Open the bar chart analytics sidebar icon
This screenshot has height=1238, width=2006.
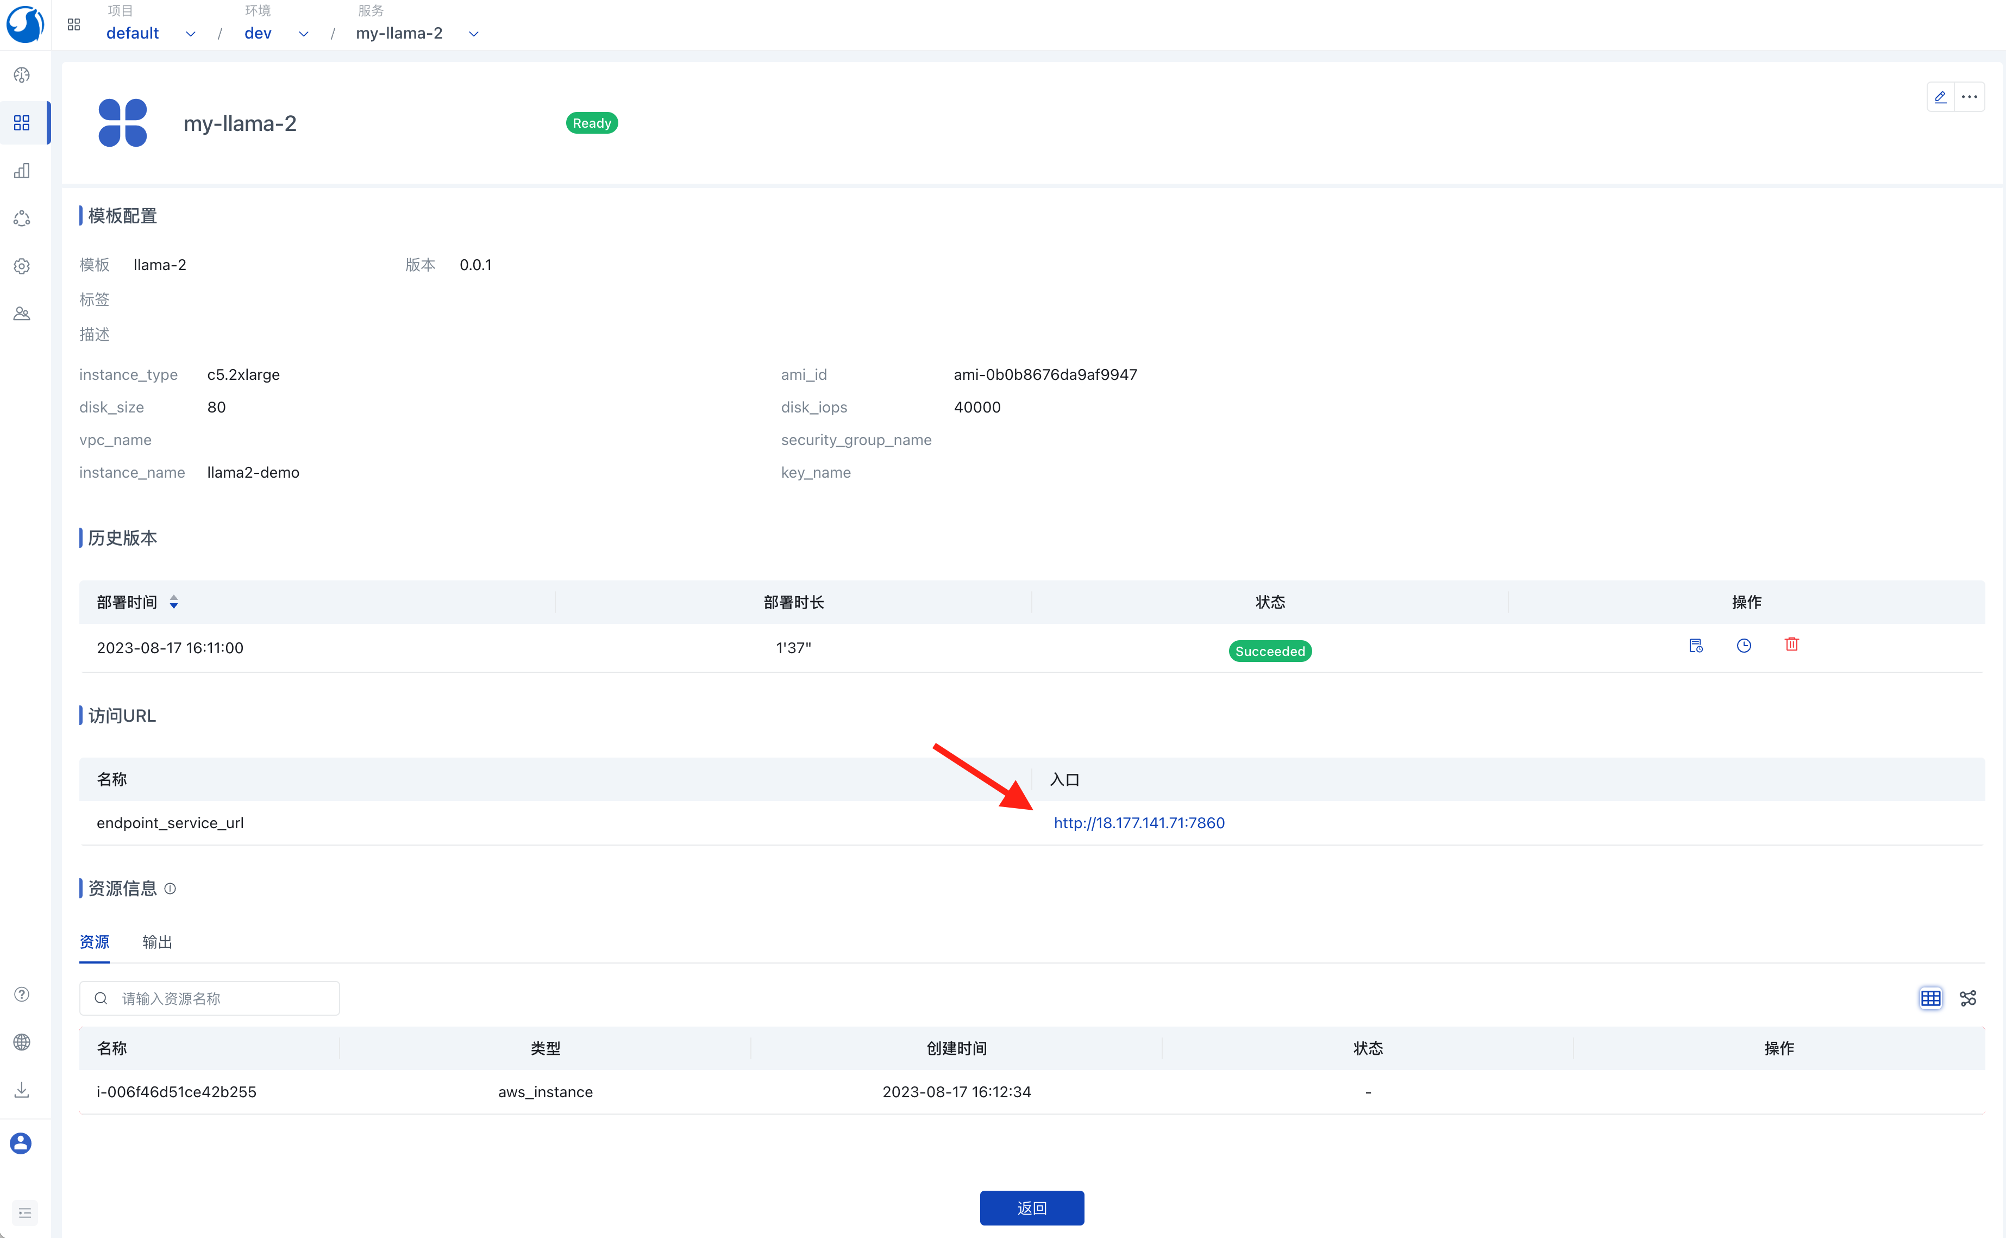click(22, 170)
